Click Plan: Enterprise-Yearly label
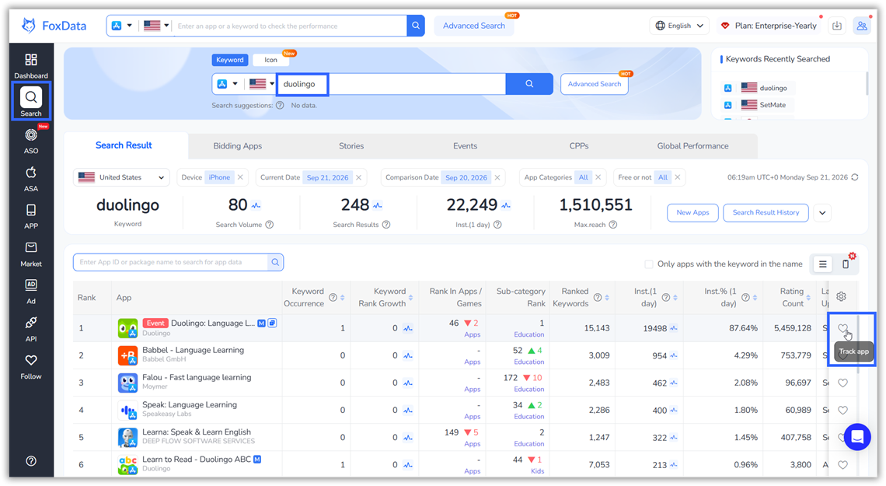 [x=776, y=26]
